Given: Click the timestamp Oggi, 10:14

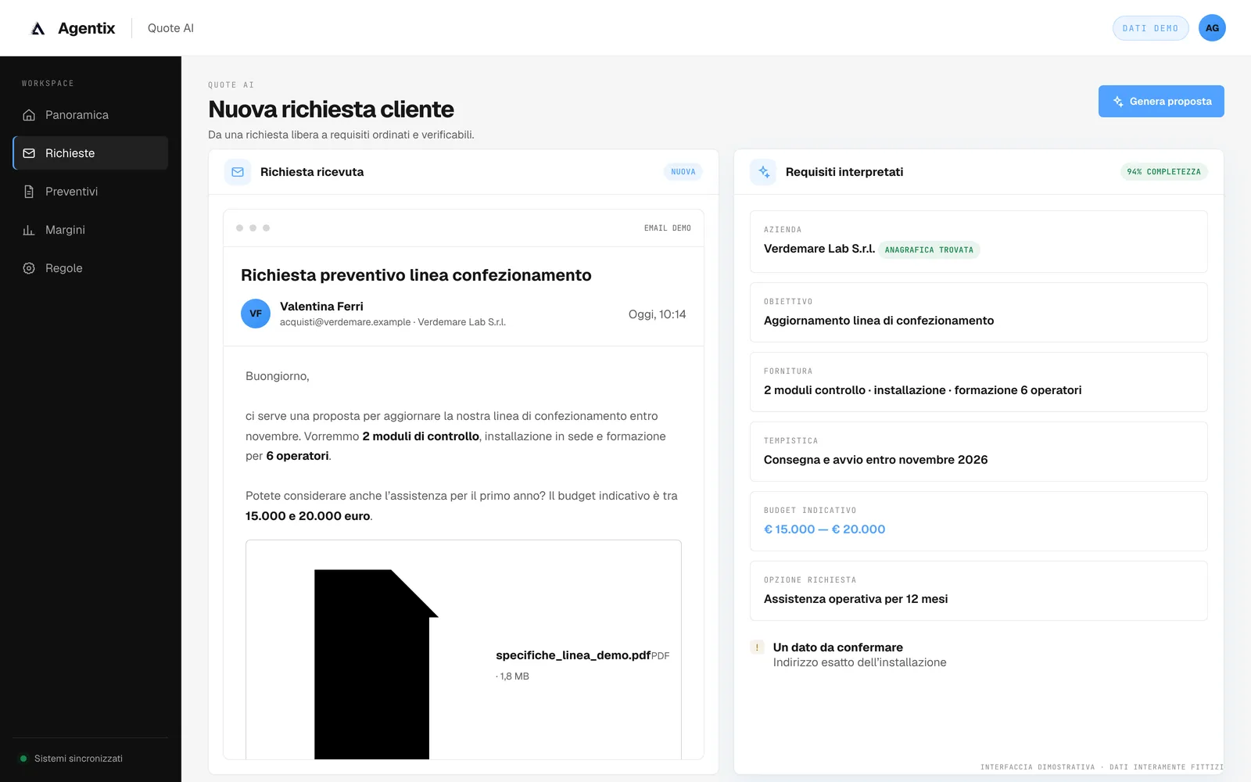Looking at the screenshot, I should [657, 314].
